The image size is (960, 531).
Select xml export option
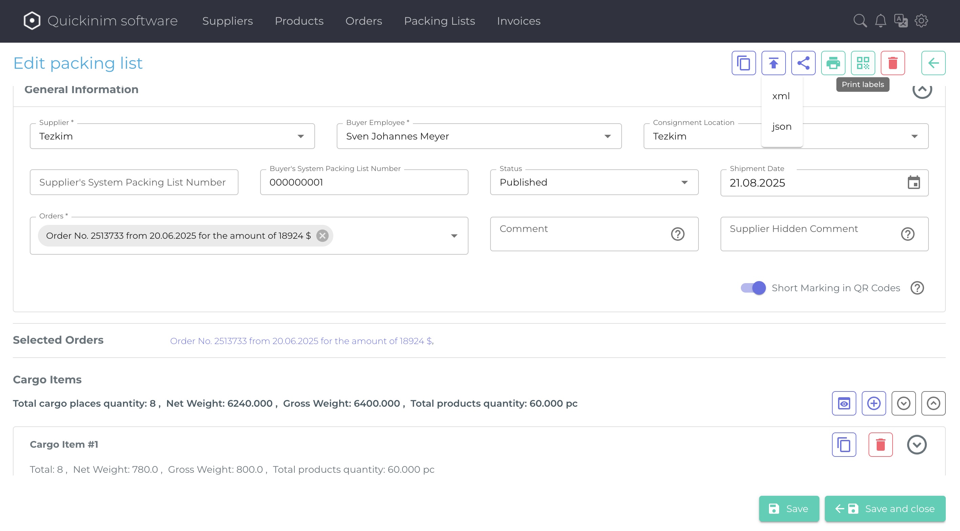[x=781, y=96]
